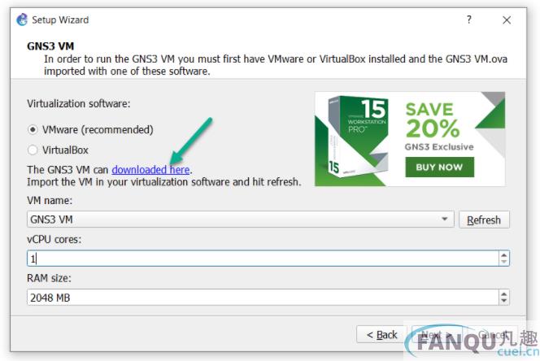Close the Setup Wizard dialog
The height and width of the screenshot is (361, 540).
point(507,20)
